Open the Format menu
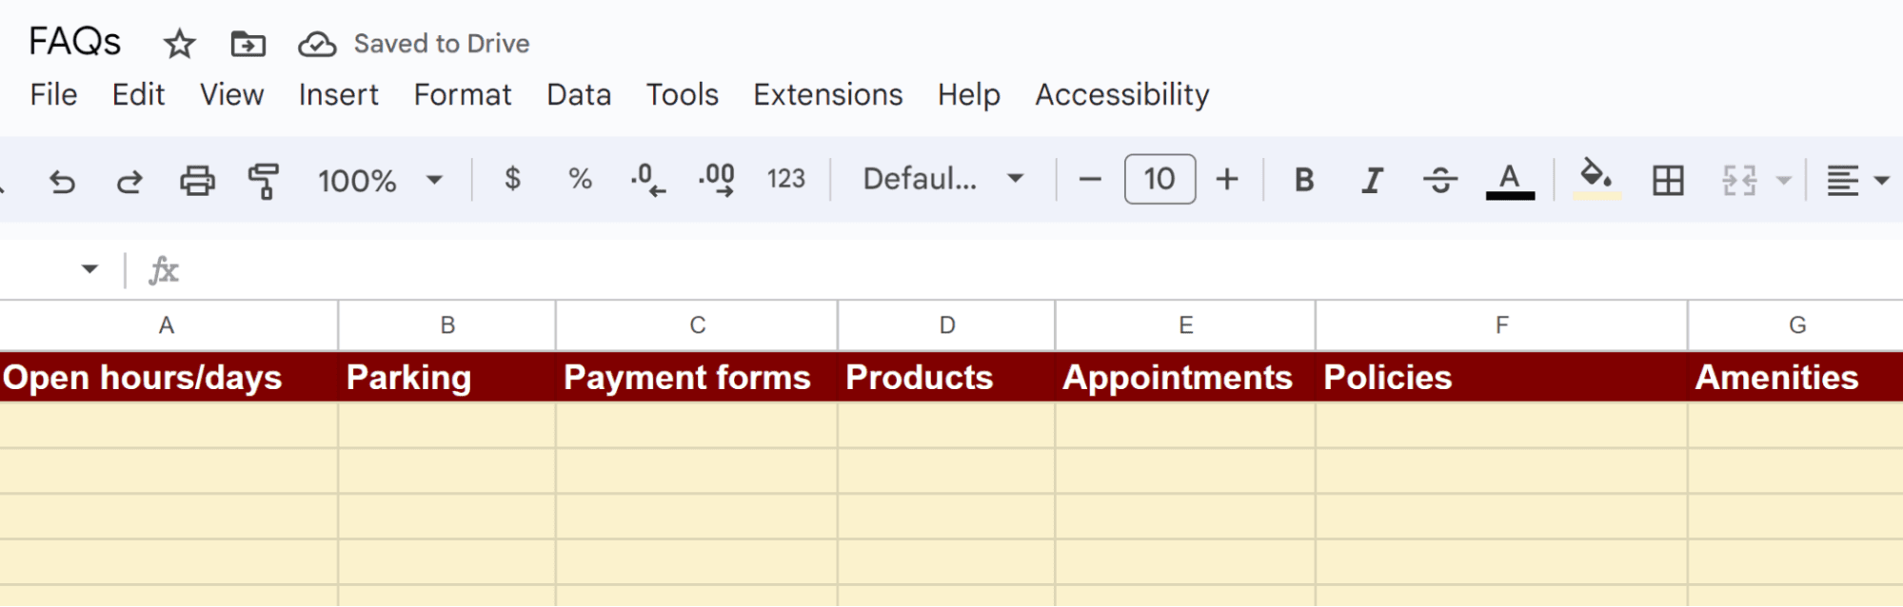Image resolution: width=1903 pixels, height=607 pixels. pos(463,95)
